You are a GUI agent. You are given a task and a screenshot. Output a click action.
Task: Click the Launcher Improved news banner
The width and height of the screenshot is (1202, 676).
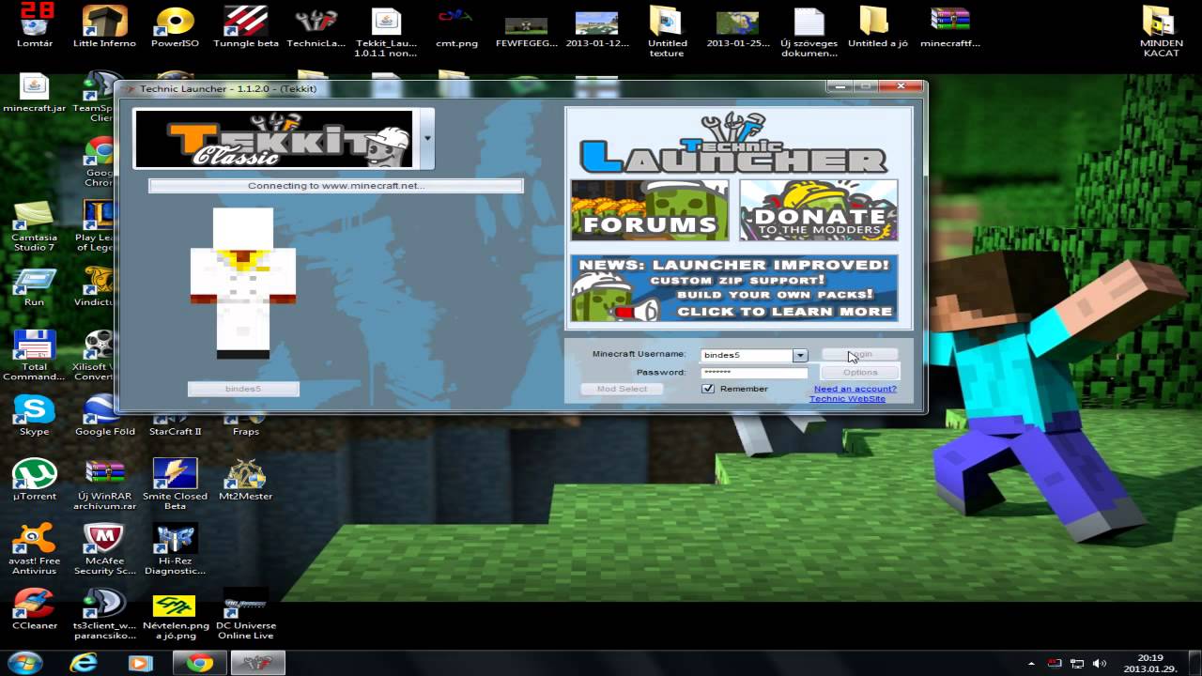(x=733, y=288)
